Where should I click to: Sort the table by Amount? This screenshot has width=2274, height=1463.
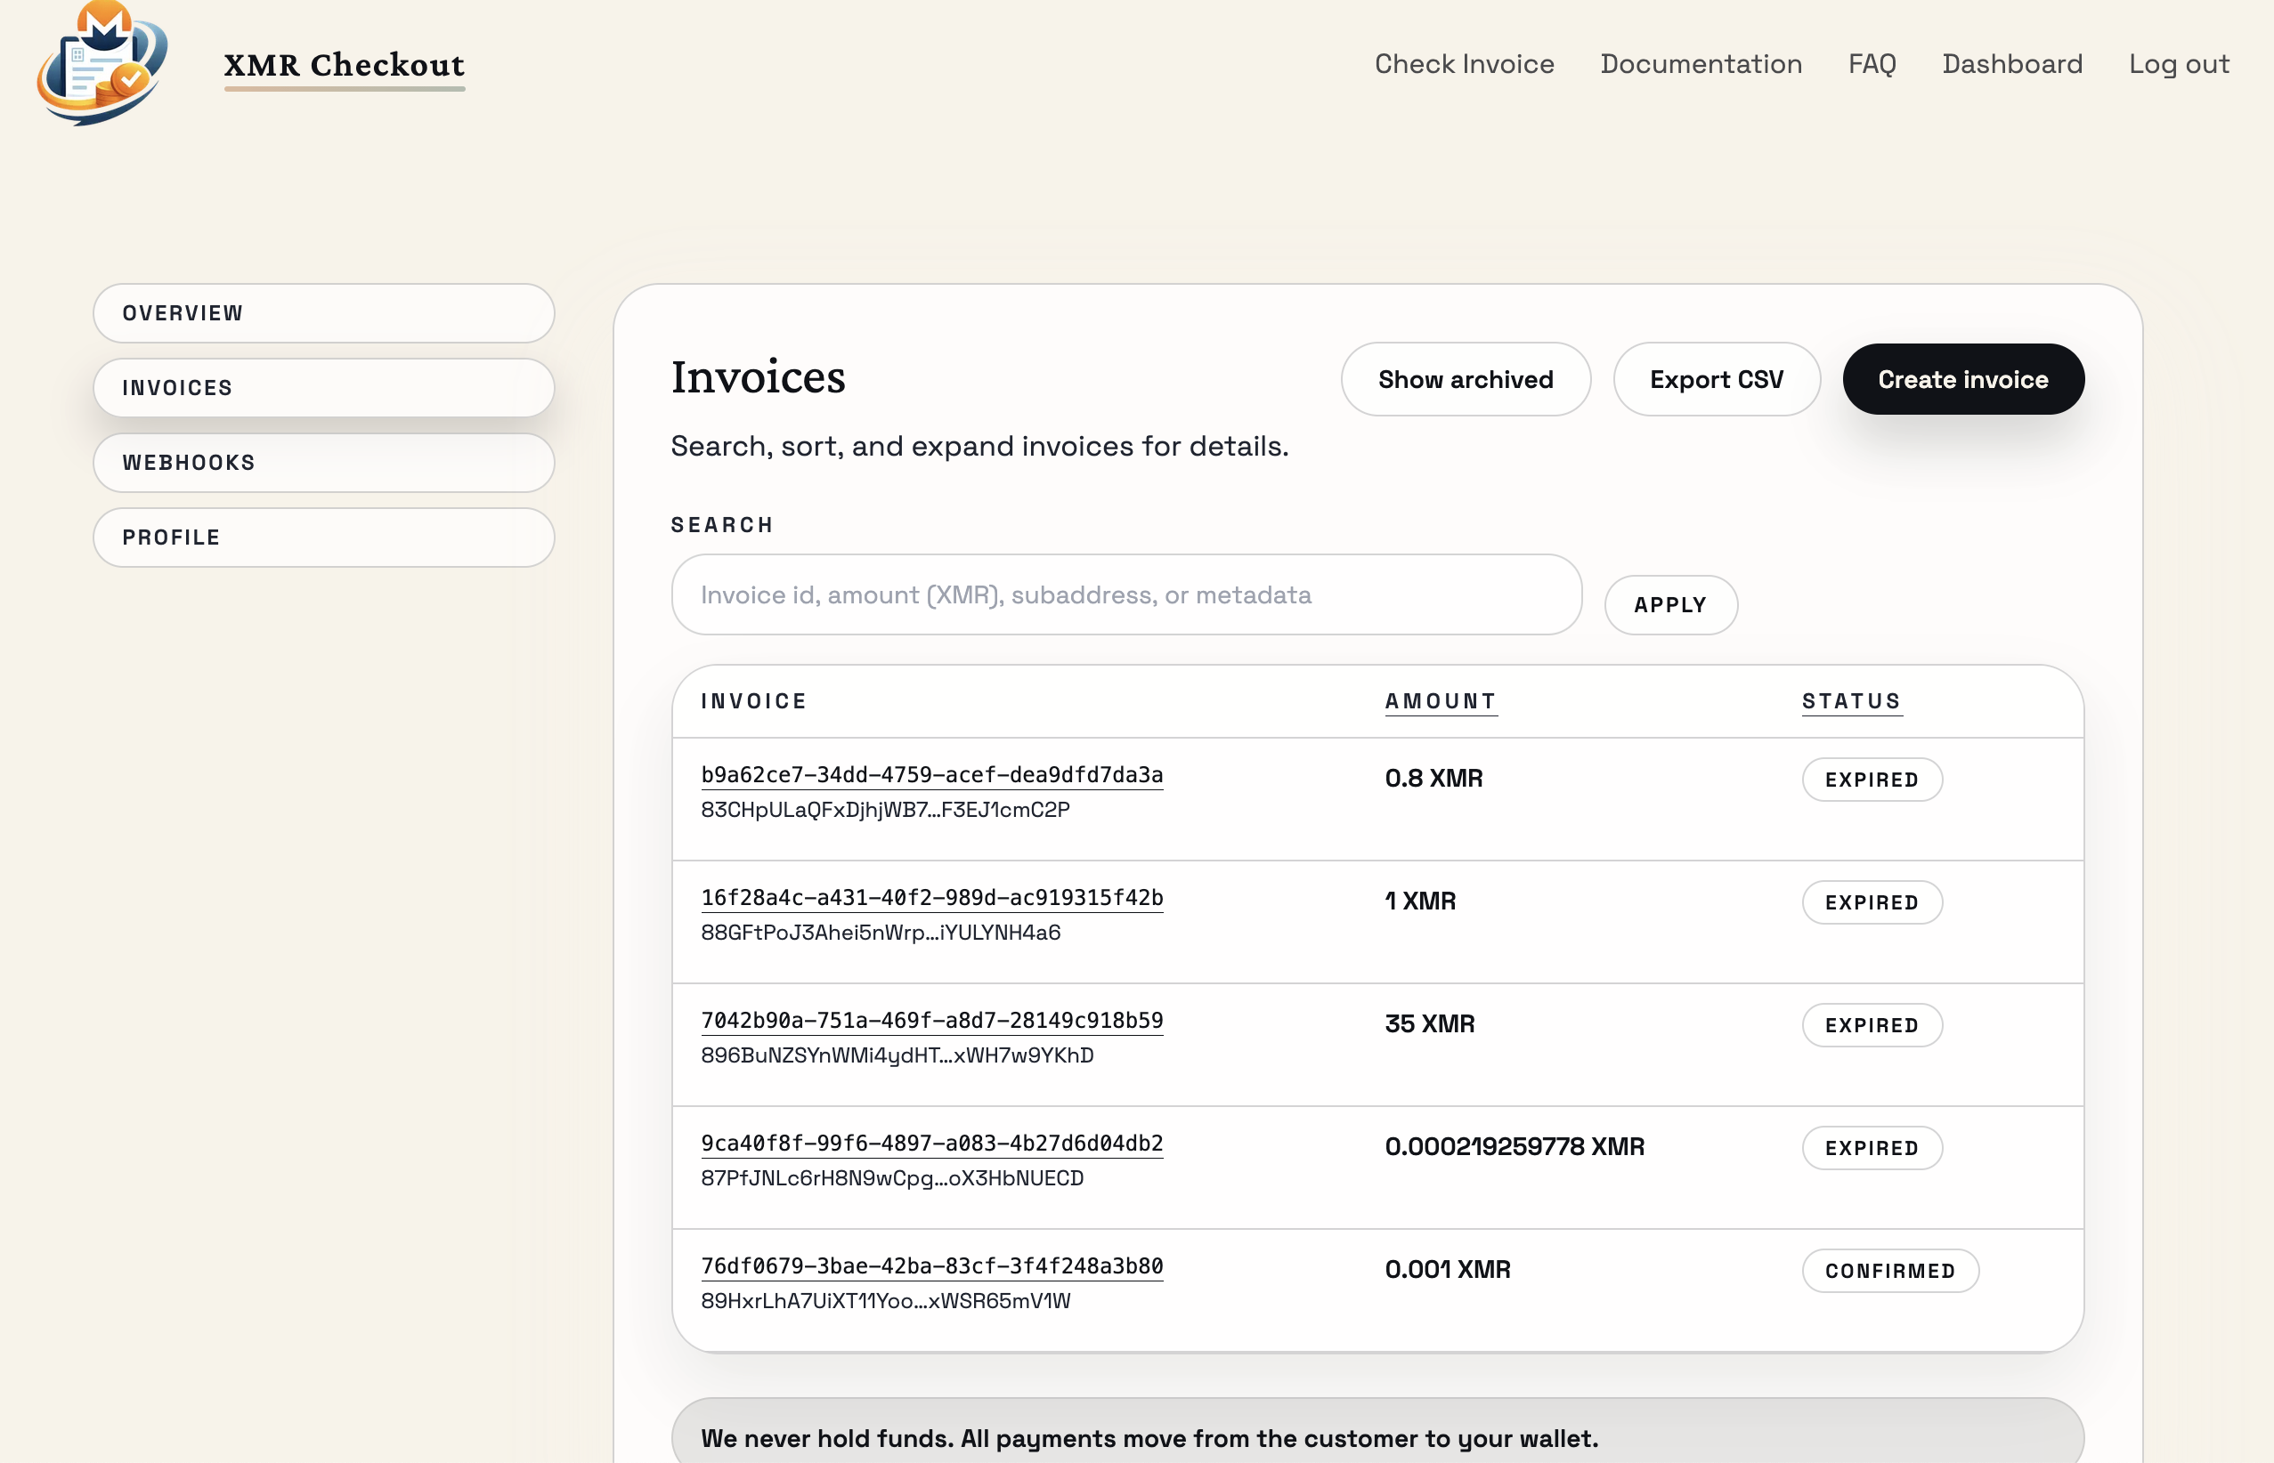pyautogui.click(x=1441, y=701)
